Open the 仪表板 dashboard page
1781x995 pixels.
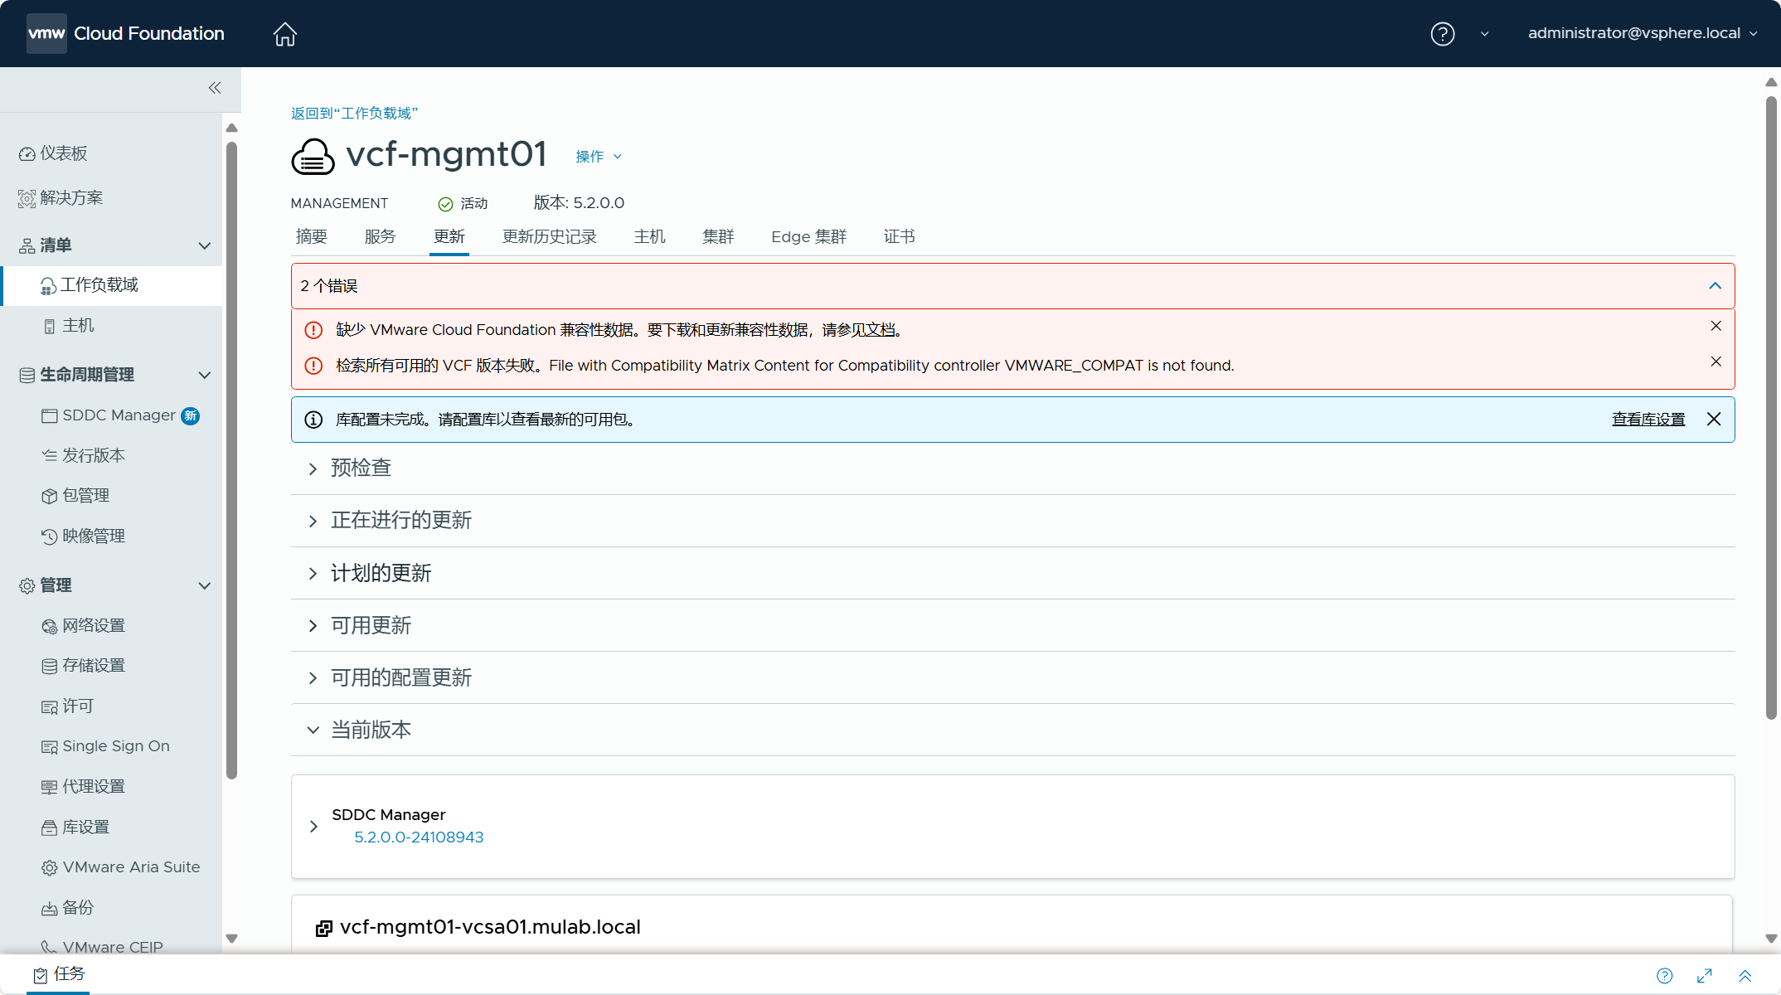tap(53, 153)
